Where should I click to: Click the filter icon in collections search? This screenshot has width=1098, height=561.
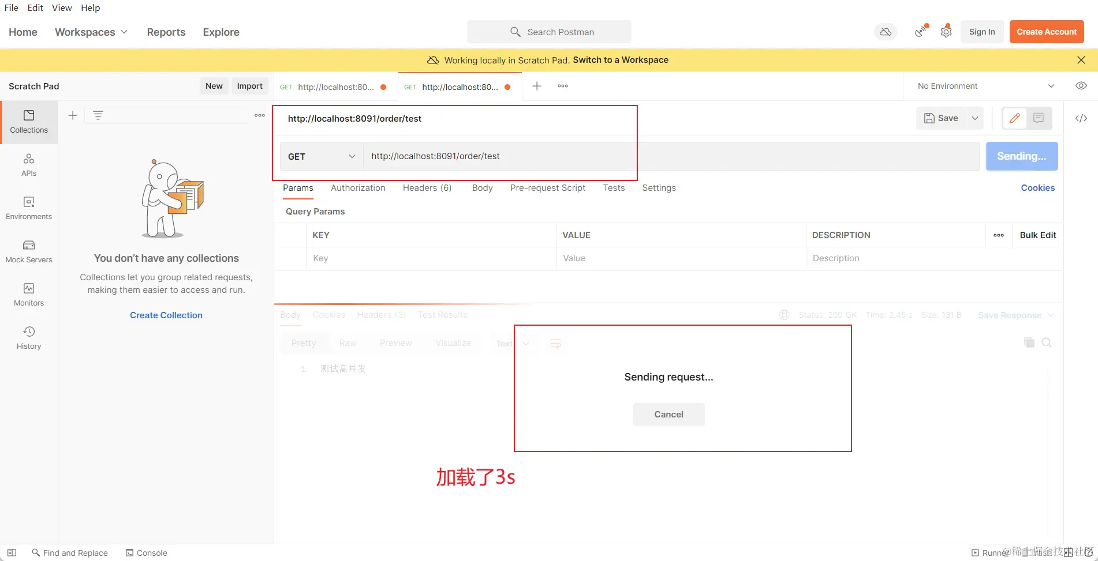[x=98, y=115]
